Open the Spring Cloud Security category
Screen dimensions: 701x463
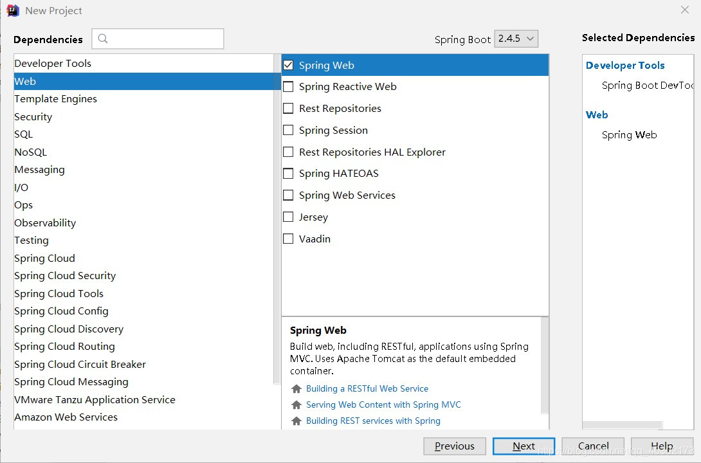(143, 276)
